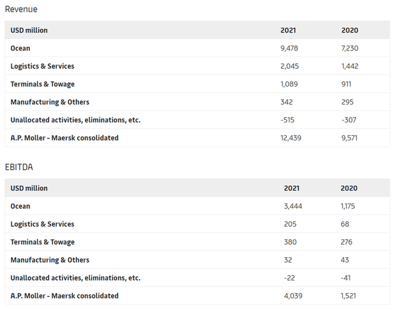Viewport: 394px width, 310px height.
Task: Click the 2021 column header in EBITDA table
Action: (292, 188)
